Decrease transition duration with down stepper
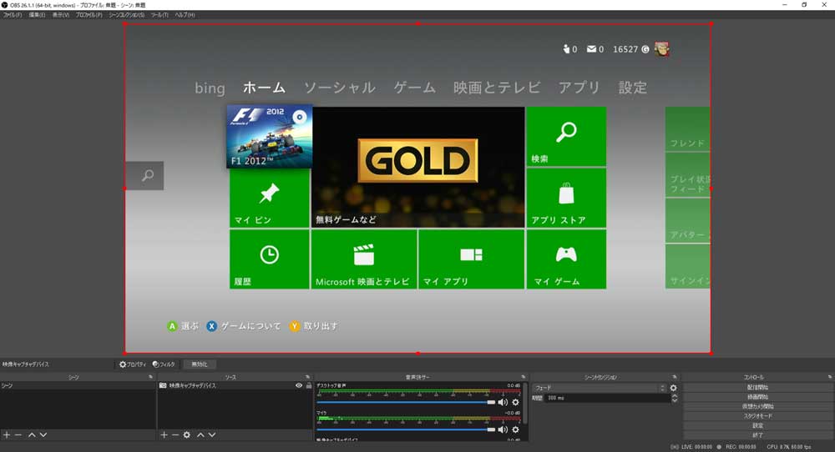The image size is (835, 452). (x=674, y=400)
